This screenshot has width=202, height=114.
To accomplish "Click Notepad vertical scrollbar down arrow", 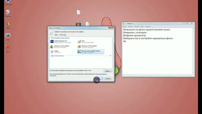I will (x=193, y=73).
